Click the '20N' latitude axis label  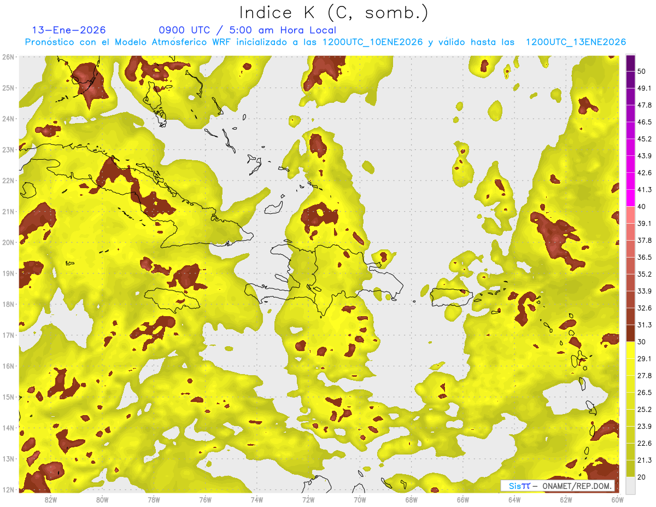[x=9, y=242]
